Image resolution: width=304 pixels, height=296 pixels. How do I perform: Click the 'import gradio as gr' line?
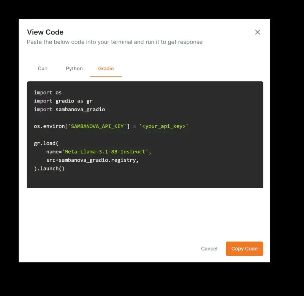point(63,101)
